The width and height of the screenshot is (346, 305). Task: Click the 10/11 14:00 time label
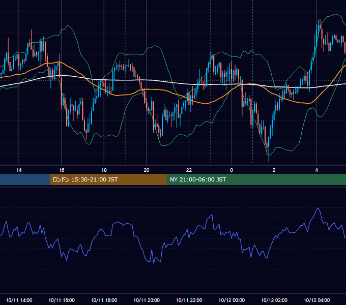click(x=19, y=300)
